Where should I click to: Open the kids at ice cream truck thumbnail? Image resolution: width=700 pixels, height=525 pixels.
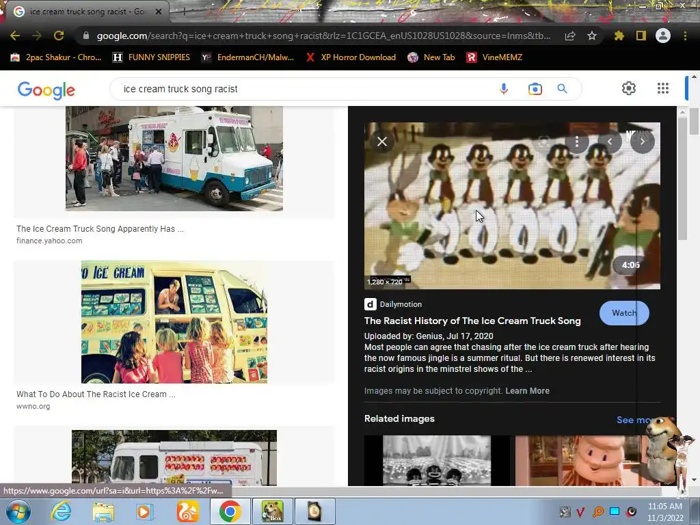(x=174, y=322)
